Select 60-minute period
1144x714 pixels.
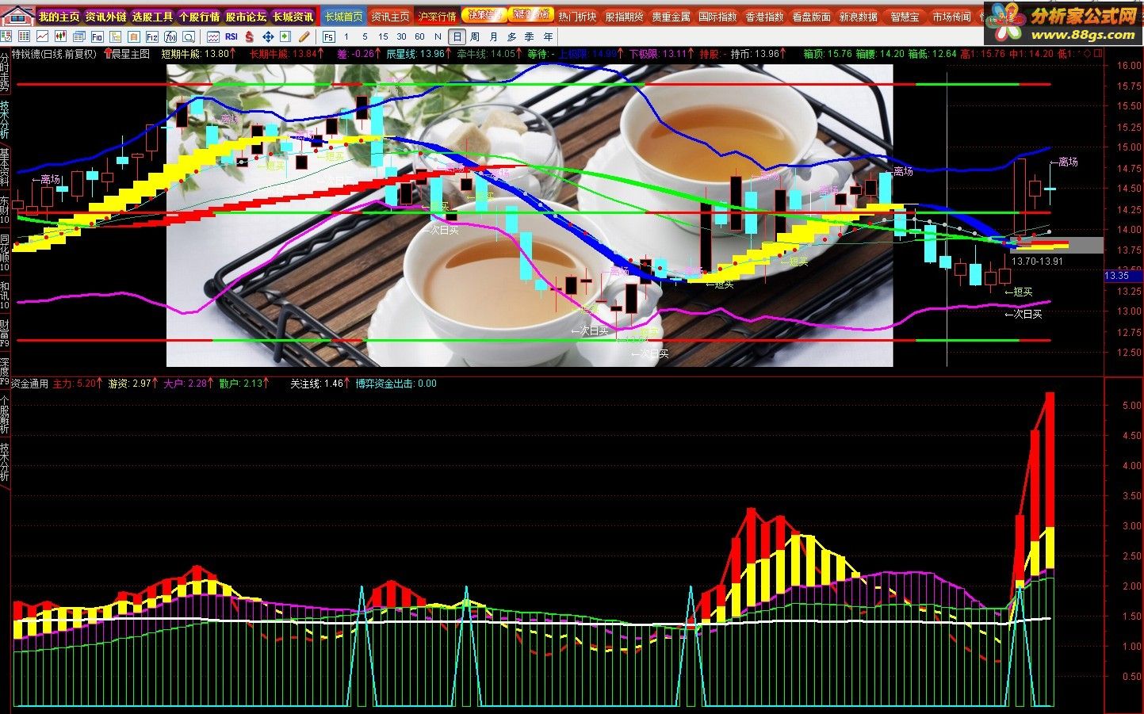tap(419, 36)
